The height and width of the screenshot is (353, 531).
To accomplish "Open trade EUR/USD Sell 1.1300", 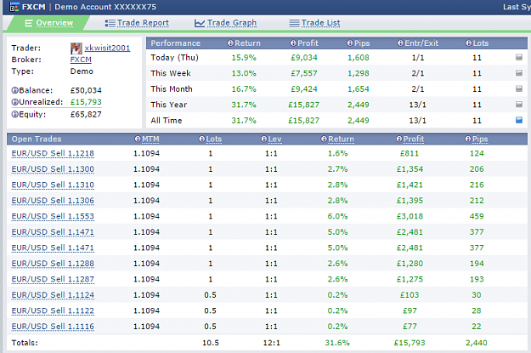I will pyautogui.click(x=53, y=169).
